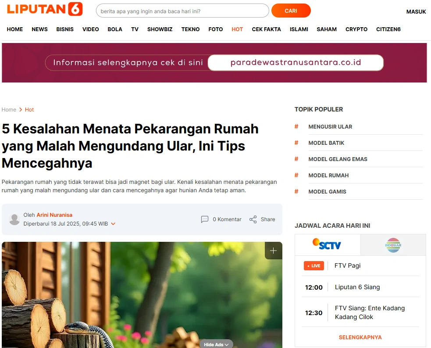Click the Liputan6 logo
The width and height of the screenshot is (431, 348).
click(45, 9)
